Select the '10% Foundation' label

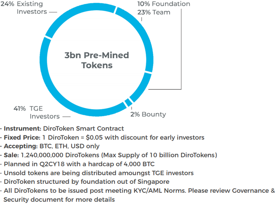(x=164, y=4)
